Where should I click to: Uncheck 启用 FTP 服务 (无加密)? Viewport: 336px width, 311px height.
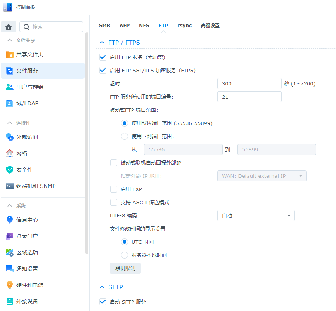click(103, 57)
